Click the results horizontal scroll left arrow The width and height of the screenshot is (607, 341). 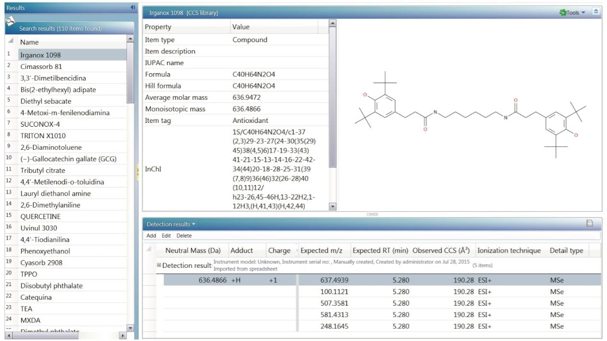[9, 336]
